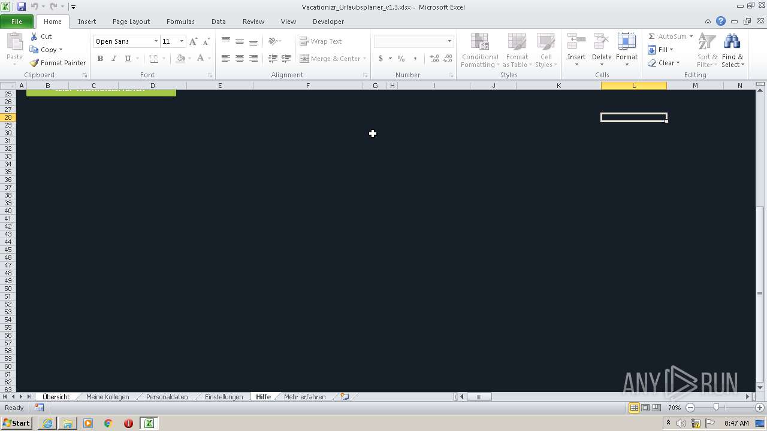Click the Windows Start button

pos(17,423)
